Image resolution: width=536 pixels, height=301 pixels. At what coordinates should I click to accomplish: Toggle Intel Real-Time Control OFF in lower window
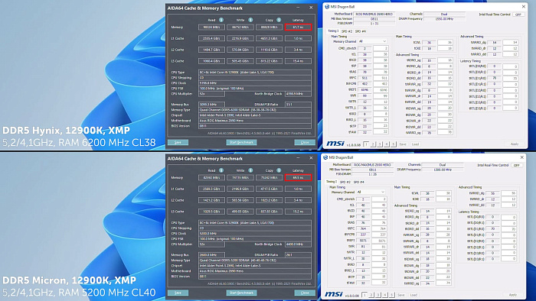(x=517, y=165)
